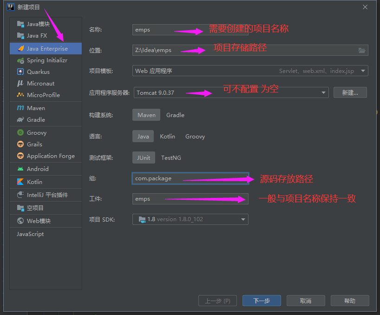Select JavaScript project type
The height and width of the screenshot is (315, 380).
(46, 234)
